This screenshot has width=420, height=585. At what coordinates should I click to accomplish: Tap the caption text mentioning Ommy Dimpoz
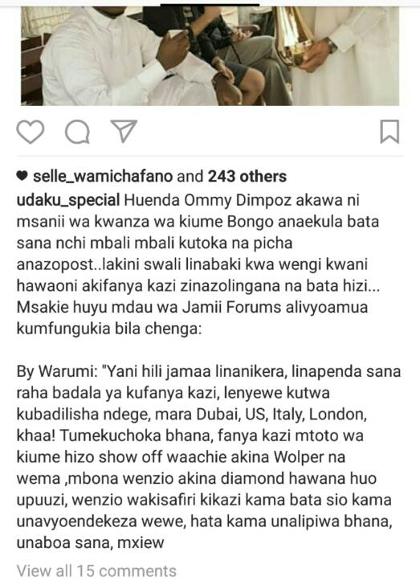point(198,264)
